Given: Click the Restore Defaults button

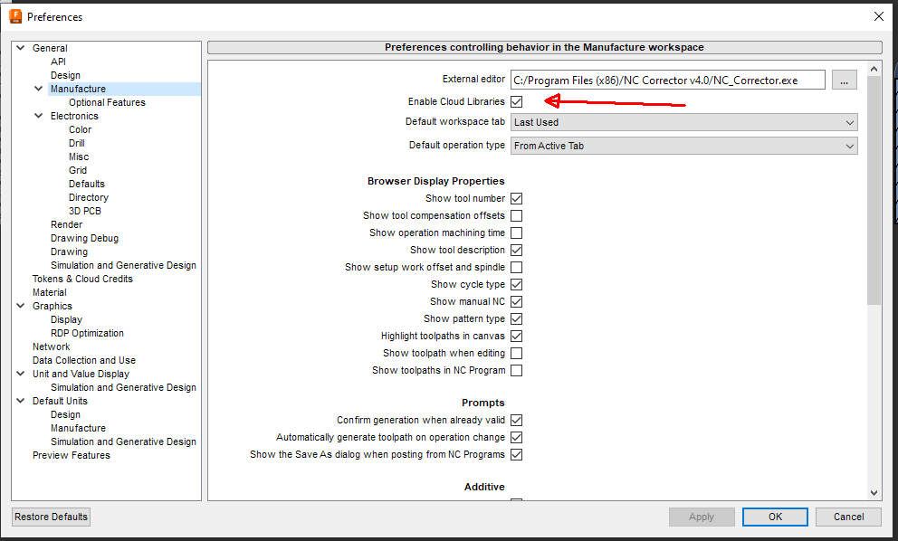Looking at the screenshot, I should point(50,517).
